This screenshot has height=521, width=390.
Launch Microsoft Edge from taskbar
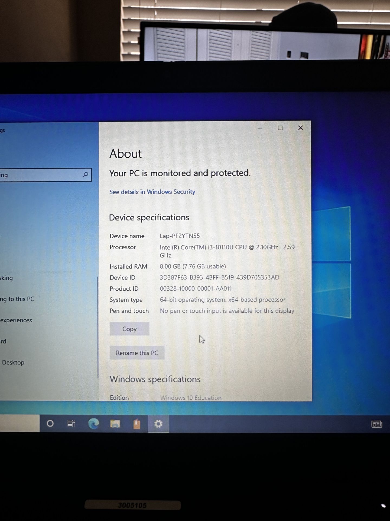tap(93, 423)
